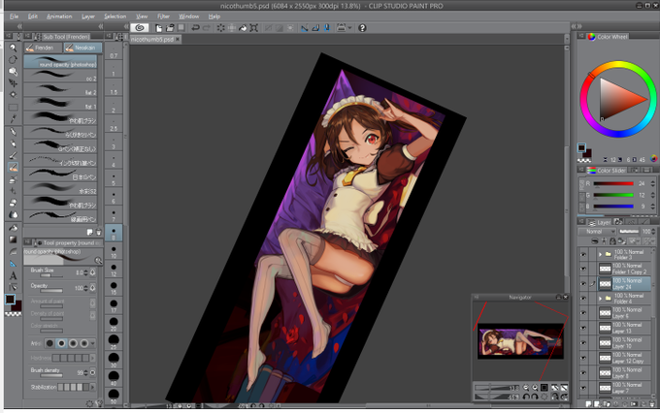
Task: Zoom in using Navigator plus icon
Action: (535, 388)
